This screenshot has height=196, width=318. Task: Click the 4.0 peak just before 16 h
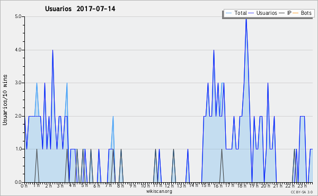(214, 50)
